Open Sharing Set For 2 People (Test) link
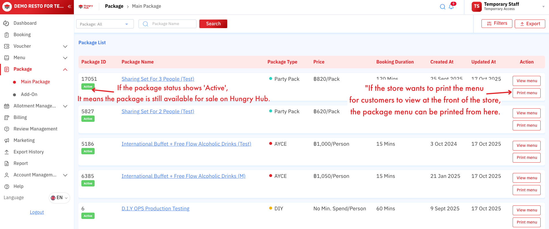 coord(158,111)
